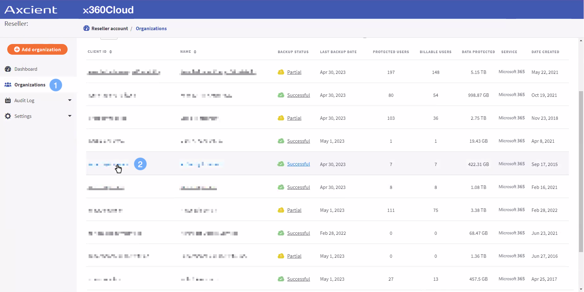
Task: Click the Microsoft 365 service in the 998.87 GB row
Action: 511,95
